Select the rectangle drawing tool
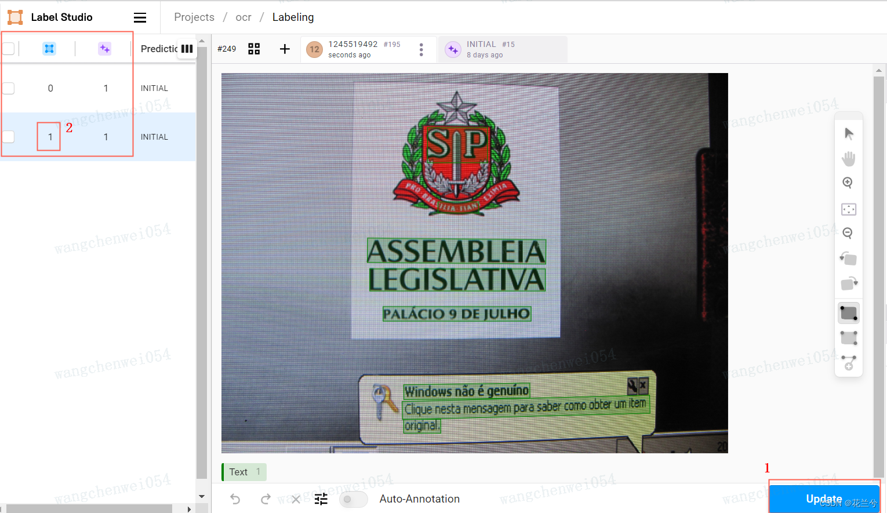The height and width of the screenshot is (513, 887). coord(849,313)
